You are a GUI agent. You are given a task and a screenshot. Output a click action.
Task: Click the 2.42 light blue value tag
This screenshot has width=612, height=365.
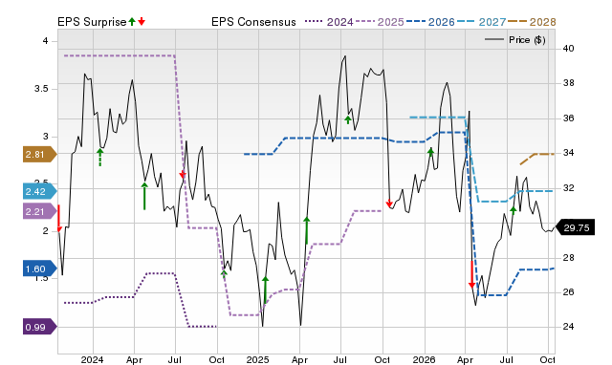click(40, 191)
